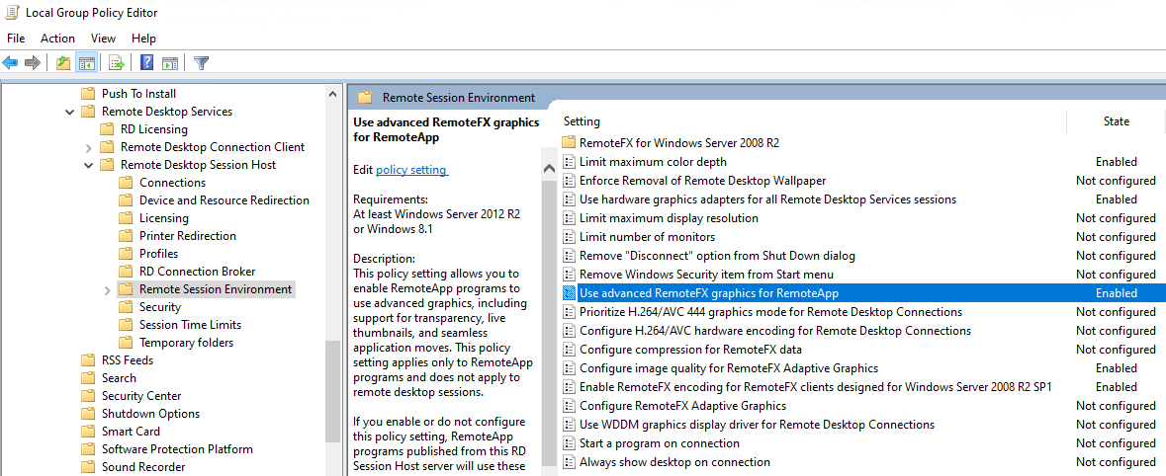Click the Push To Install folder icon
Image resolution: width=1166 pixels, height=476 pixels.
[x=88, y=94]
